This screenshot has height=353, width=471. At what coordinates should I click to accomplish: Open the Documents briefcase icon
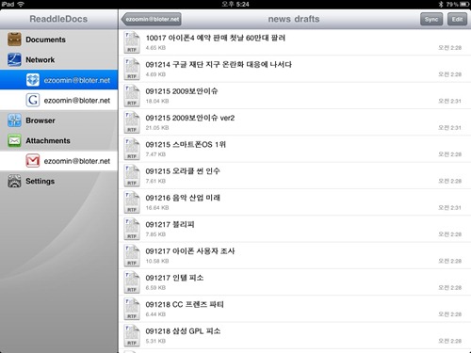[14, 40]
